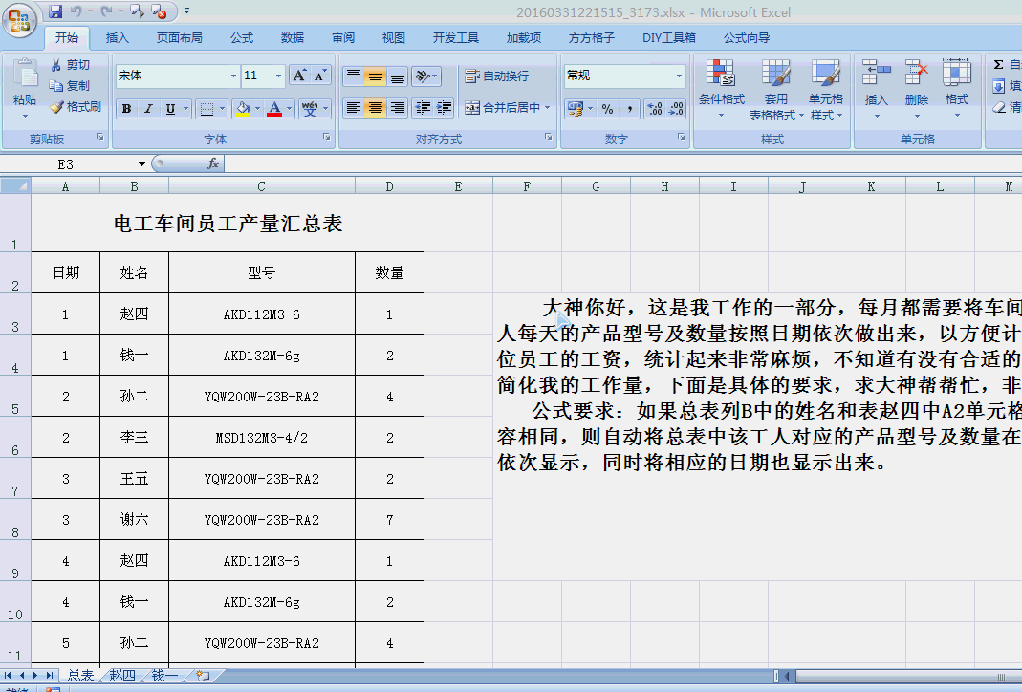Viewport: 1022px width, 692px height.
Task: Click the Save icon in quick access toolbar
Action: (x=55, y=11)
